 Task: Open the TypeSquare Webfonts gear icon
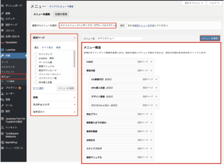2,133
